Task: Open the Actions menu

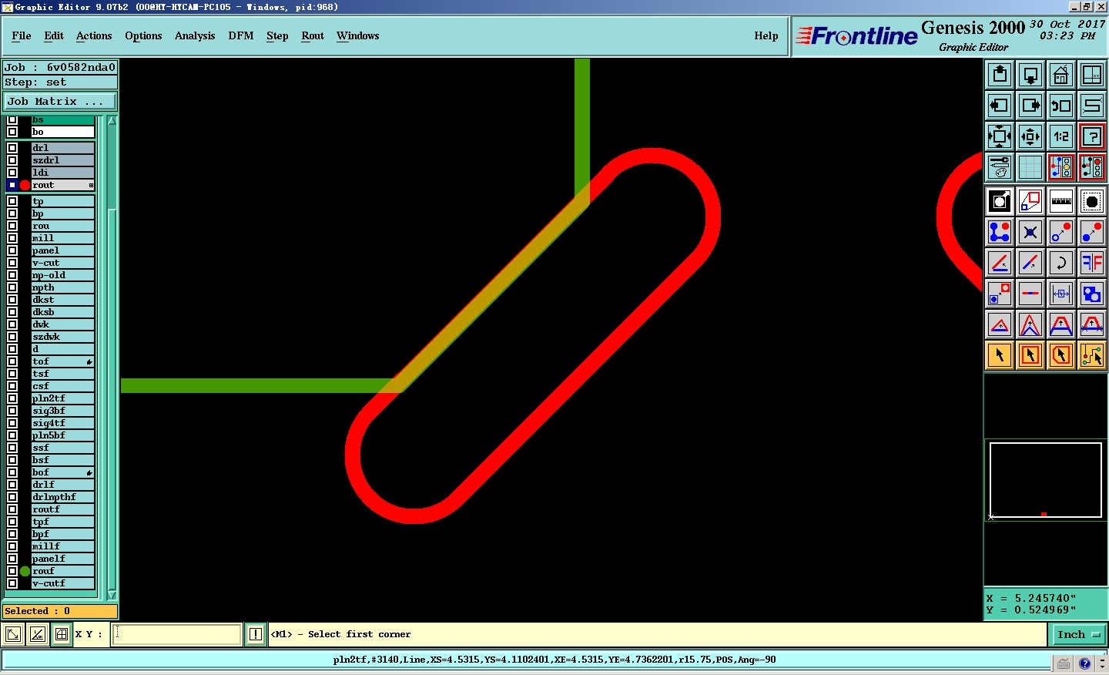Action: (x=94, y=36)
